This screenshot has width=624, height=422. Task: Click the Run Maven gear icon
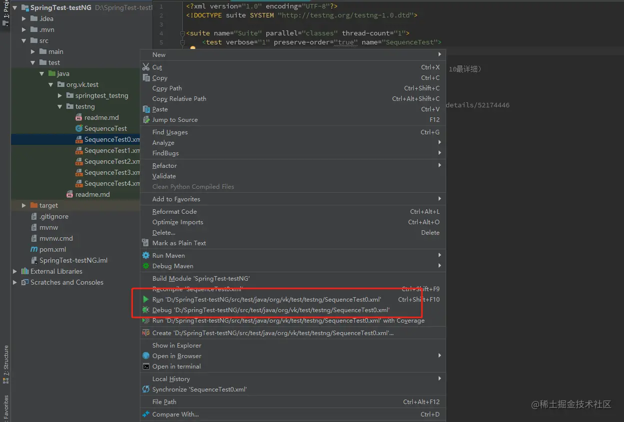[146, 255]
